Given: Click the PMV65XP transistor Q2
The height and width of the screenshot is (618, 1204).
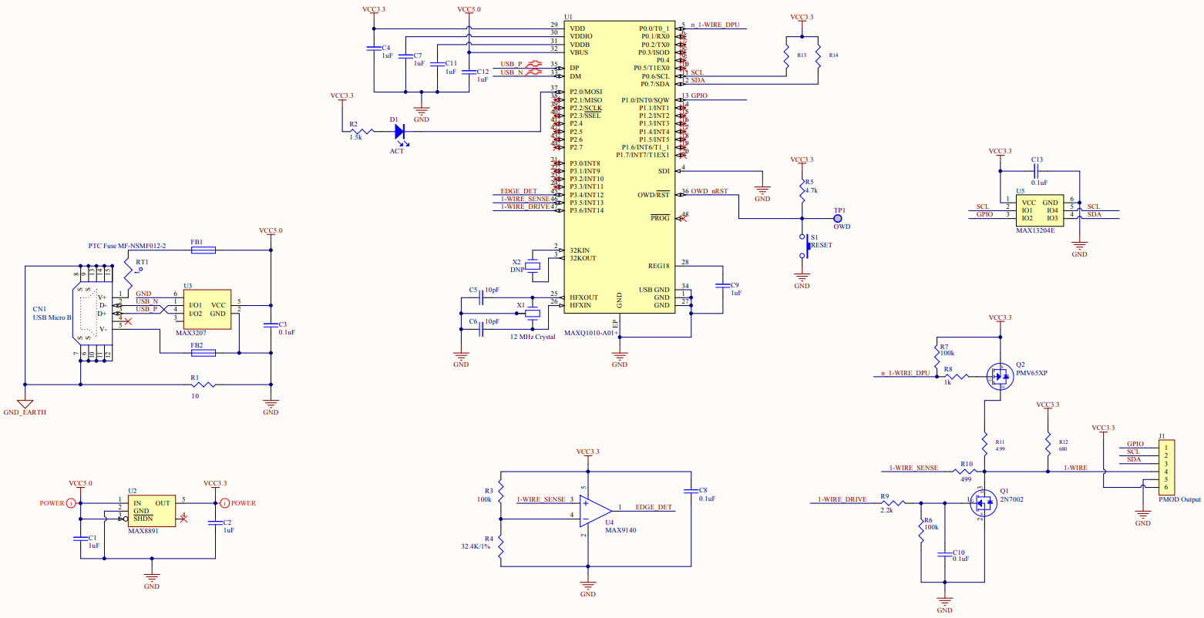Looking at the screenshot, I should coord(1001,377).
